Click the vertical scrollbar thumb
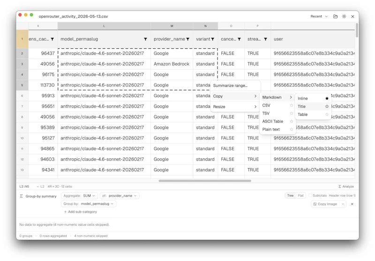This screenshot has height=261, width=375. (357, 30)
